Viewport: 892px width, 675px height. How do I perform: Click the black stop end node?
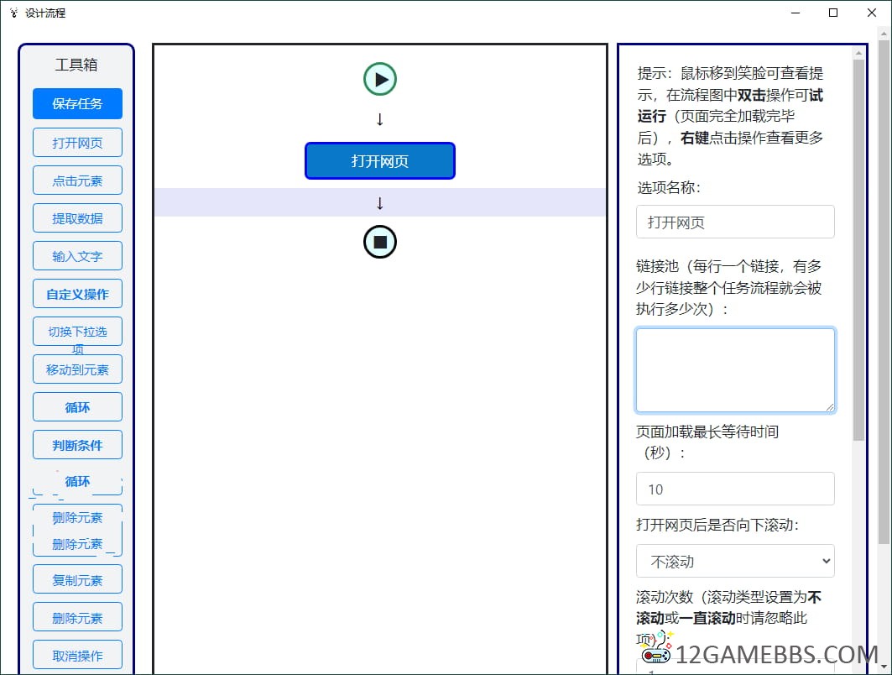coord(379,242)
